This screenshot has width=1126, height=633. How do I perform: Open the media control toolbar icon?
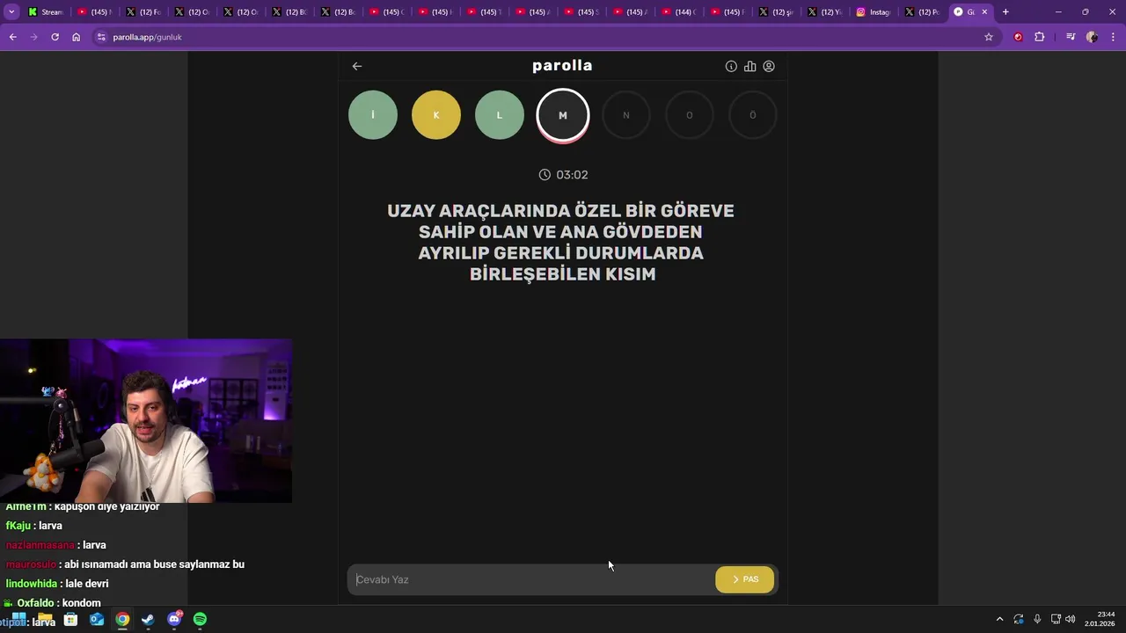(1071, 37)
